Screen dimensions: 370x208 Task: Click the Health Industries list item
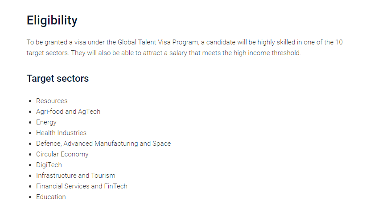click(x=61, y=133)
